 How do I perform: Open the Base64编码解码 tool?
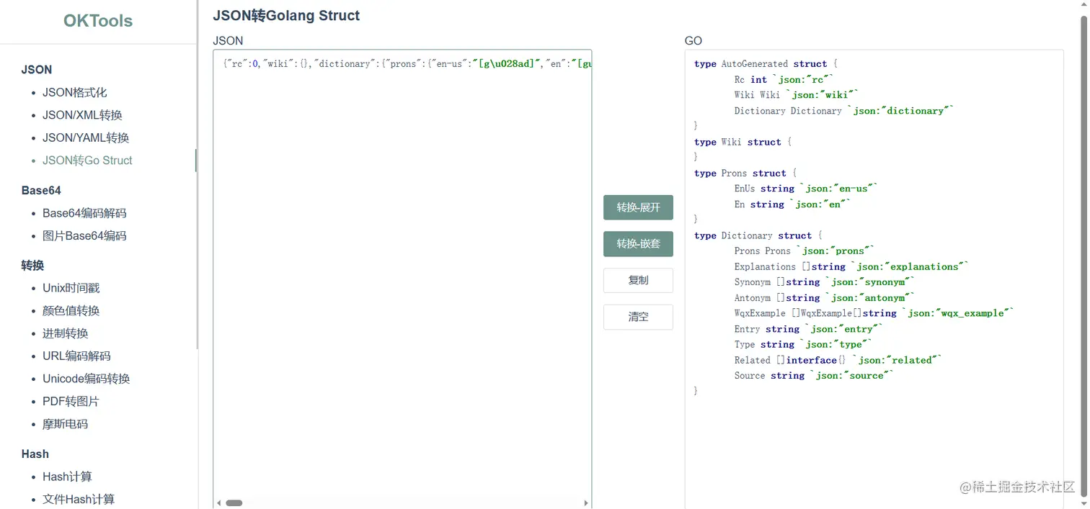[84, 213]
